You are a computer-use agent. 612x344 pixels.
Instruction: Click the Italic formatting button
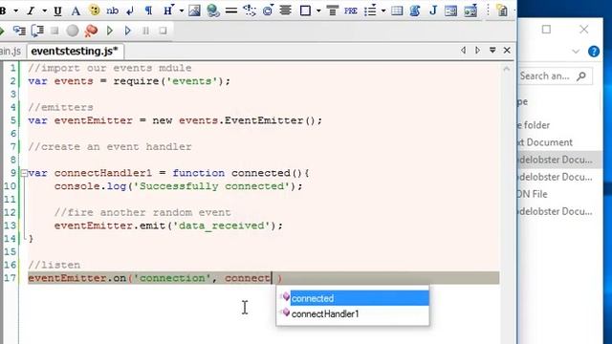[x=31, y=11]
